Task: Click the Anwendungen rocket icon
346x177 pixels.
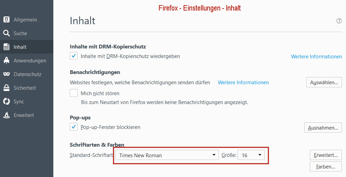Action: 6,61
